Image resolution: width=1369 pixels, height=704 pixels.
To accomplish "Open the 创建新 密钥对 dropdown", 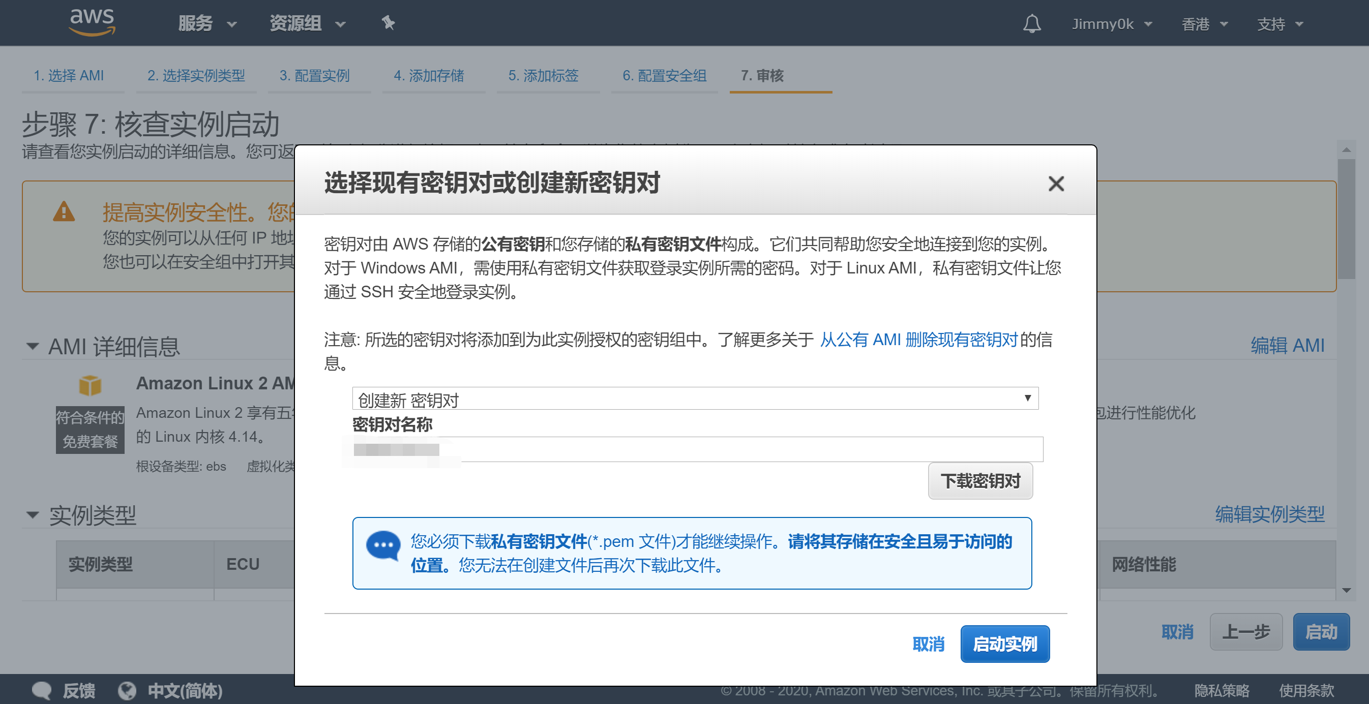I will click(x=695, y=399).
